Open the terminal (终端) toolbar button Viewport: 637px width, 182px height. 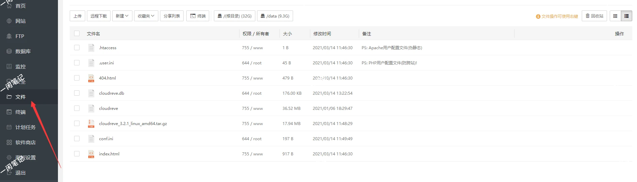click(198, 16)
